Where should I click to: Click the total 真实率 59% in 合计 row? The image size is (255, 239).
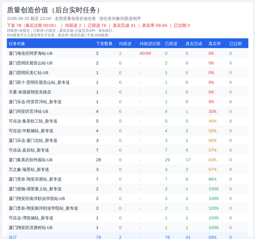(213, 237)
